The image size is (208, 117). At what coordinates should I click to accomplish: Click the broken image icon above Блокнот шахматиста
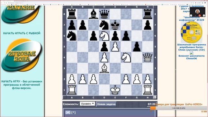pyautogui.click(x=191, y=53)
